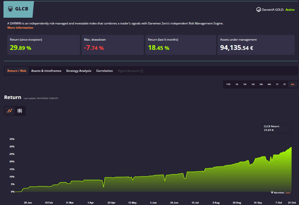Click the Signal Account lock icon
This screenshot has width=299, height=205.
click(x=142, y=71)
